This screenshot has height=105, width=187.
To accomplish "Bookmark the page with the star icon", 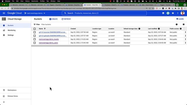I will pos(153,8).
